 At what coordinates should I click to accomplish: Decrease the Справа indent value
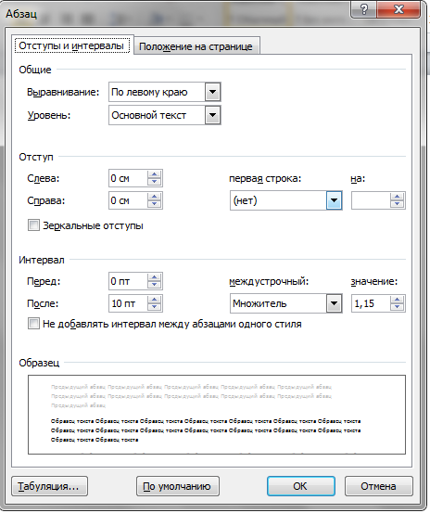tap(154, 204)
